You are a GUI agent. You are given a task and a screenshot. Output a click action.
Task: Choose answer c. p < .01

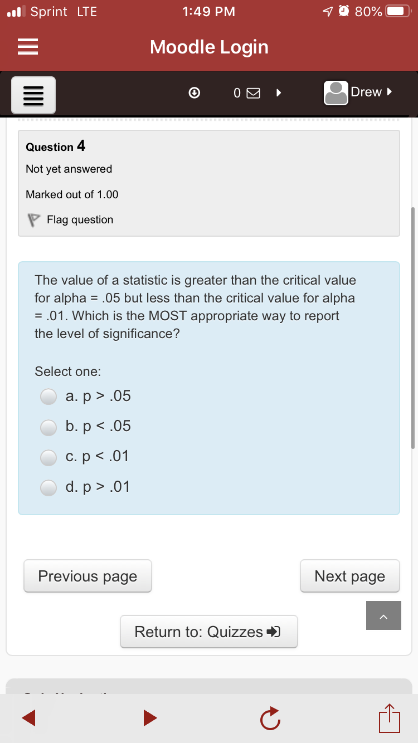click(48, 457)
